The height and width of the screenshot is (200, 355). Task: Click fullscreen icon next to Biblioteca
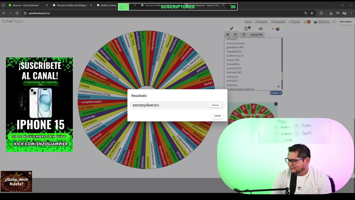(x=334, y=22)
